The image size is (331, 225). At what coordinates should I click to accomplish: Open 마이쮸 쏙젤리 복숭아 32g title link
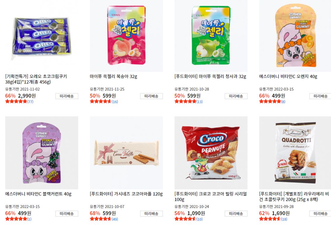click(x=114, y=77)
